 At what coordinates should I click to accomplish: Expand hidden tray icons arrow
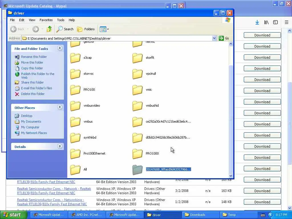[x=270, y=215]
